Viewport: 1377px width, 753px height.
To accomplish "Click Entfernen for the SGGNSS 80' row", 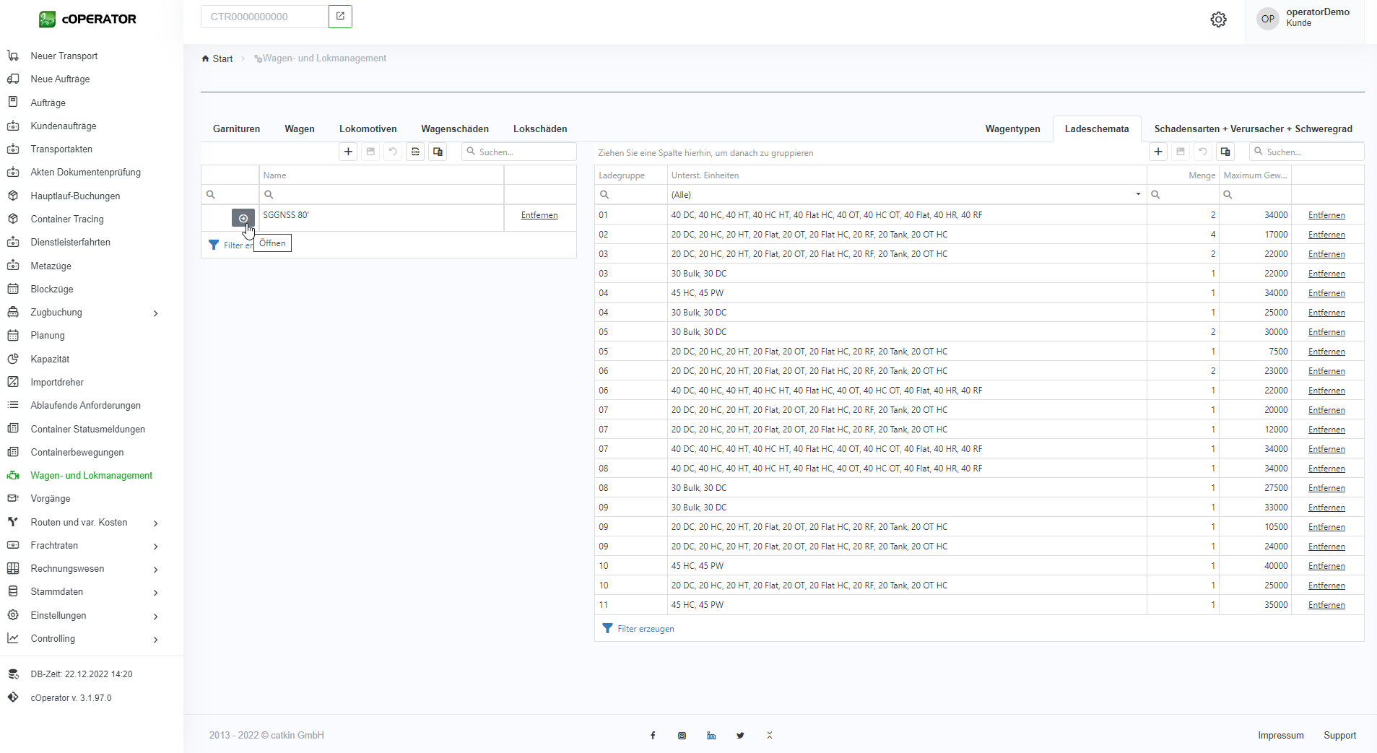I will coord(539,215).
